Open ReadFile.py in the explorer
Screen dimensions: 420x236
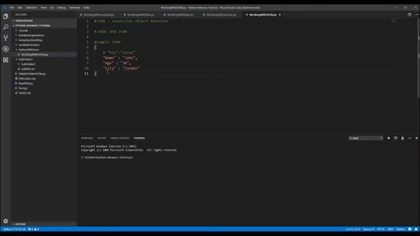[26, 83]
